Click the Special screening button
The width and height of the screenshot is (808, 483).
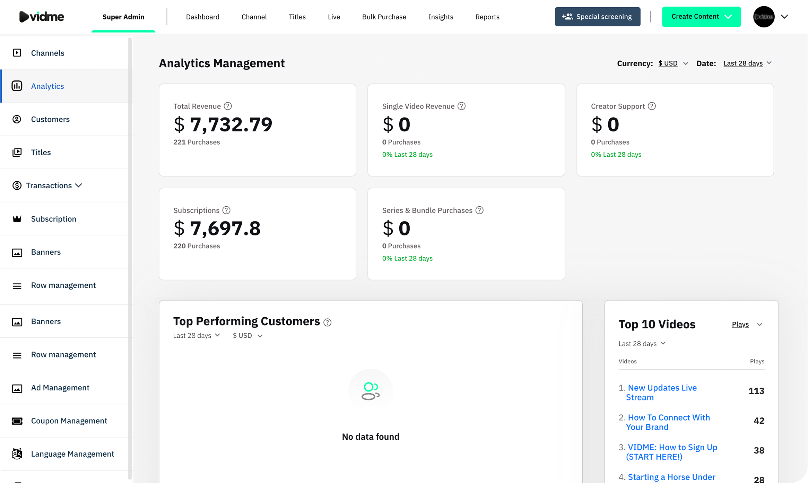coord(597,17)
